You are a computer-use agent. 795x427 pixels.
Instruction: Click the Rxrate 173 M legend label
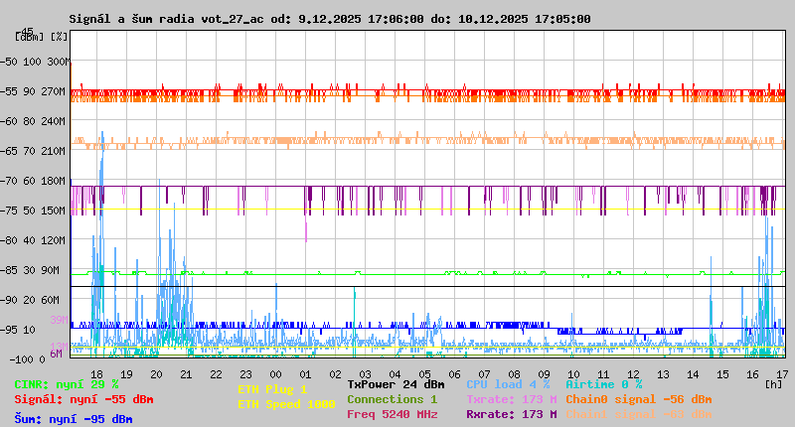pos(511,414)
